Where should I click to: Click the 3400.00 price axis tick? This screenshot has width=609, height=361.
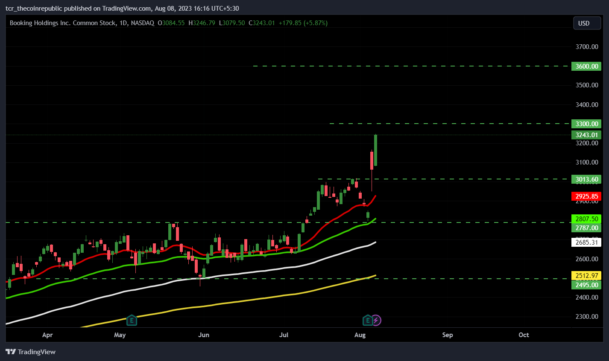tap(586, 105)
